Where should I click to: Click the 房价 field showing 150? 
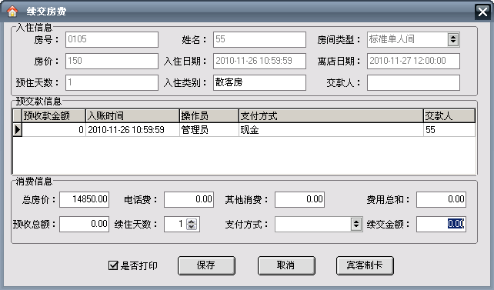112,61
